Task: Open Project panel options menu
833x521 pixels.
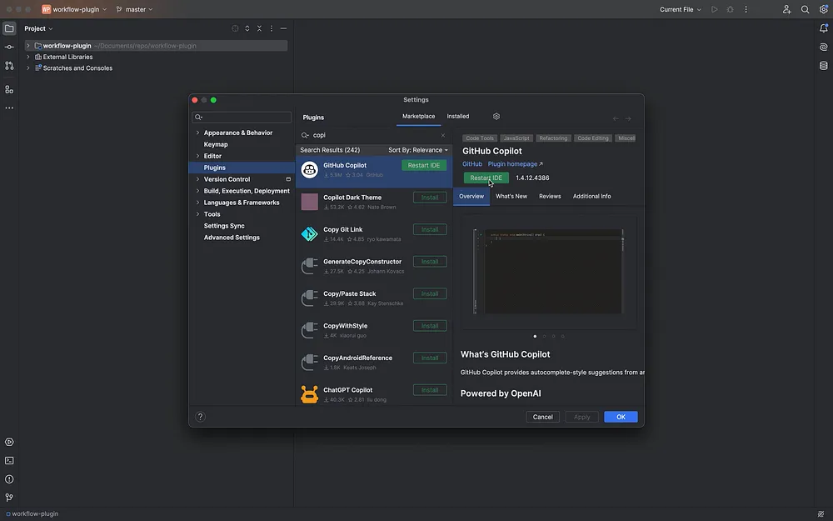Action: (x=272, y=28)
